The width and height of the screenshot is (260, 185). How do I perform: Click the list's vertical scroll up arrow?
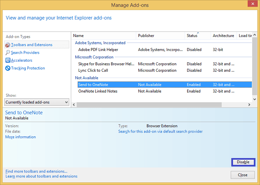255,35
